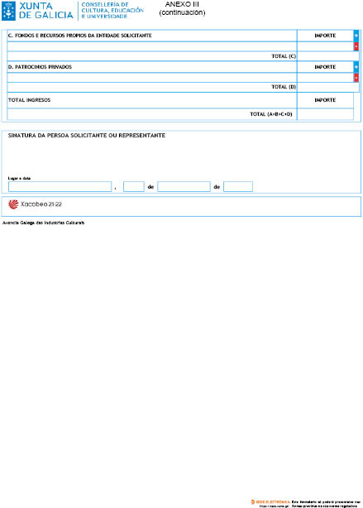363x508 pixels.
Task: Focus the Lugar place field under Lugar e data
Action: click(x=60, y=187)
